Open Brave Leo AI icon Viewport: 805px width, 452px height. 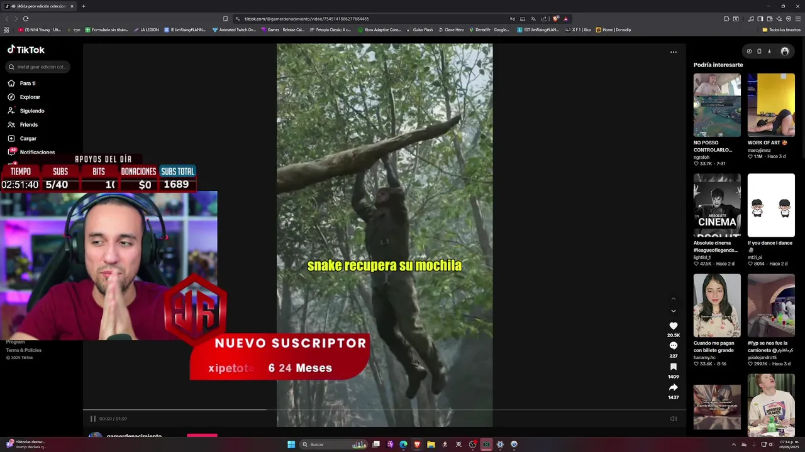click(x=779, y=19)
